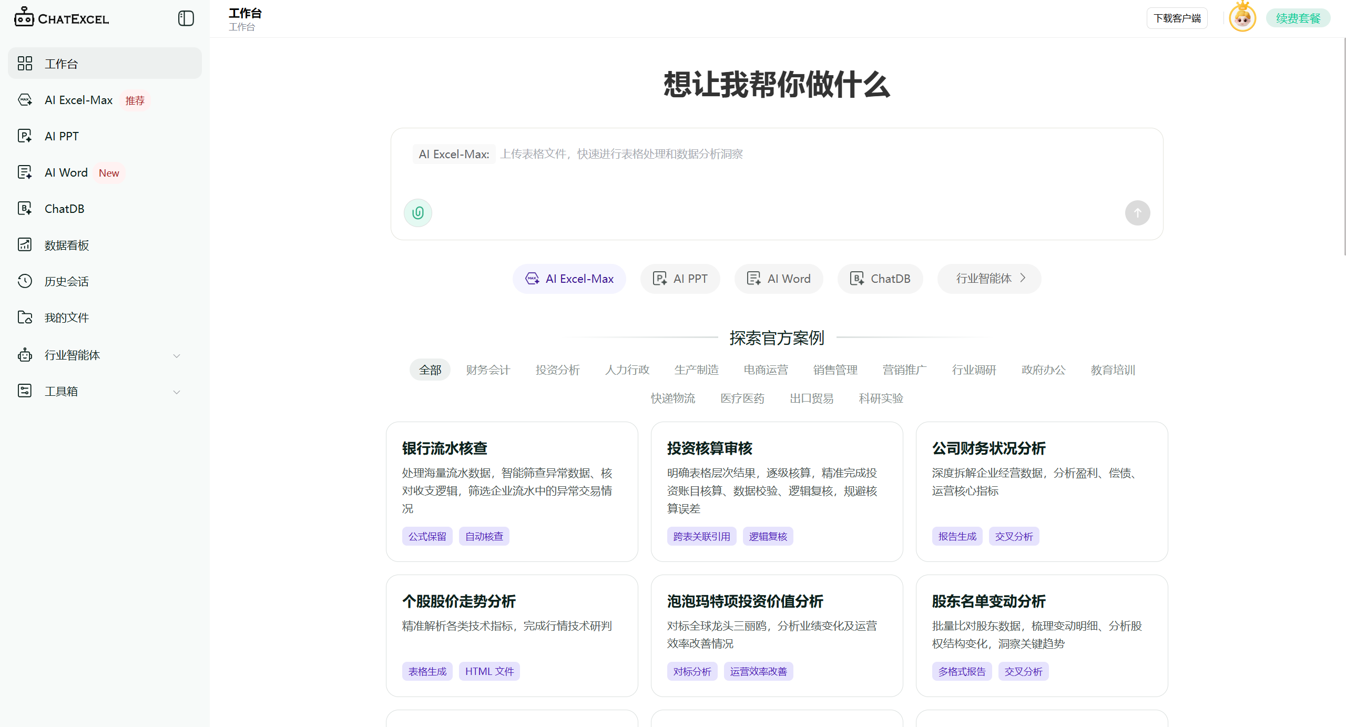The height and width of the screenshot is (727, 1346).
Task: Click the 数据看板 chart icon
Action: [x=25, y=245]
